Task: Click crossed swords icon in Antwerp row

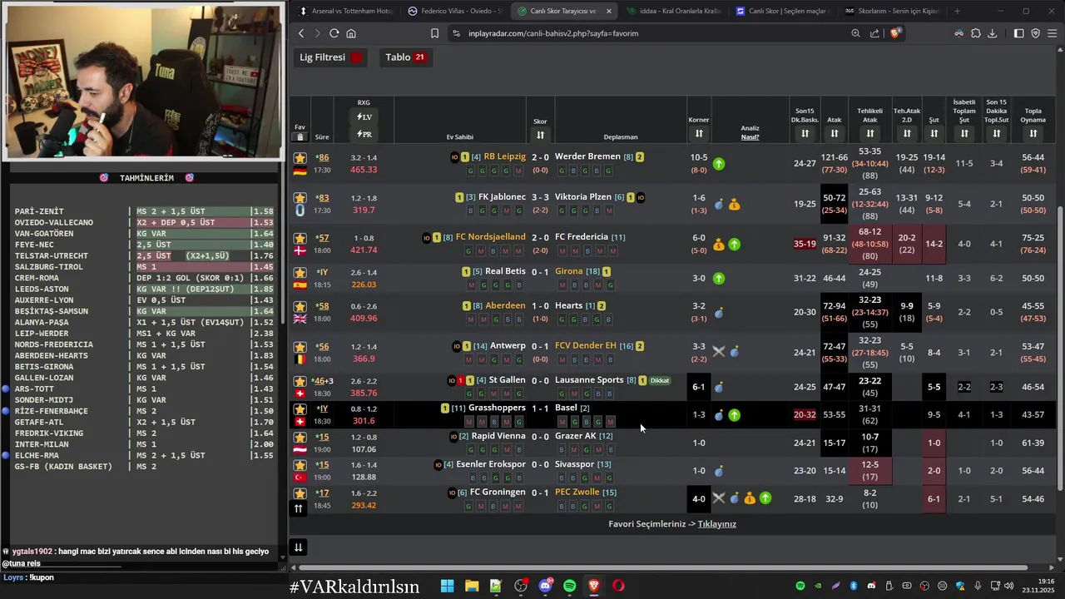Action: click(x=719, y=352)
